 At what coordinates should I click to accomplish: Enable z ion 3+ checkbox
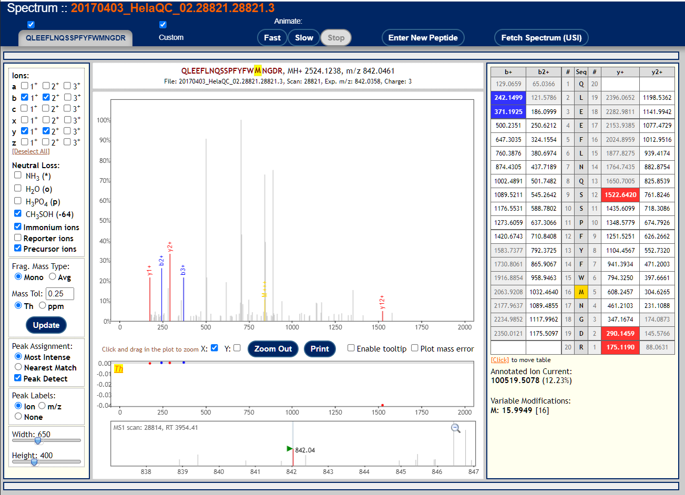67,142
